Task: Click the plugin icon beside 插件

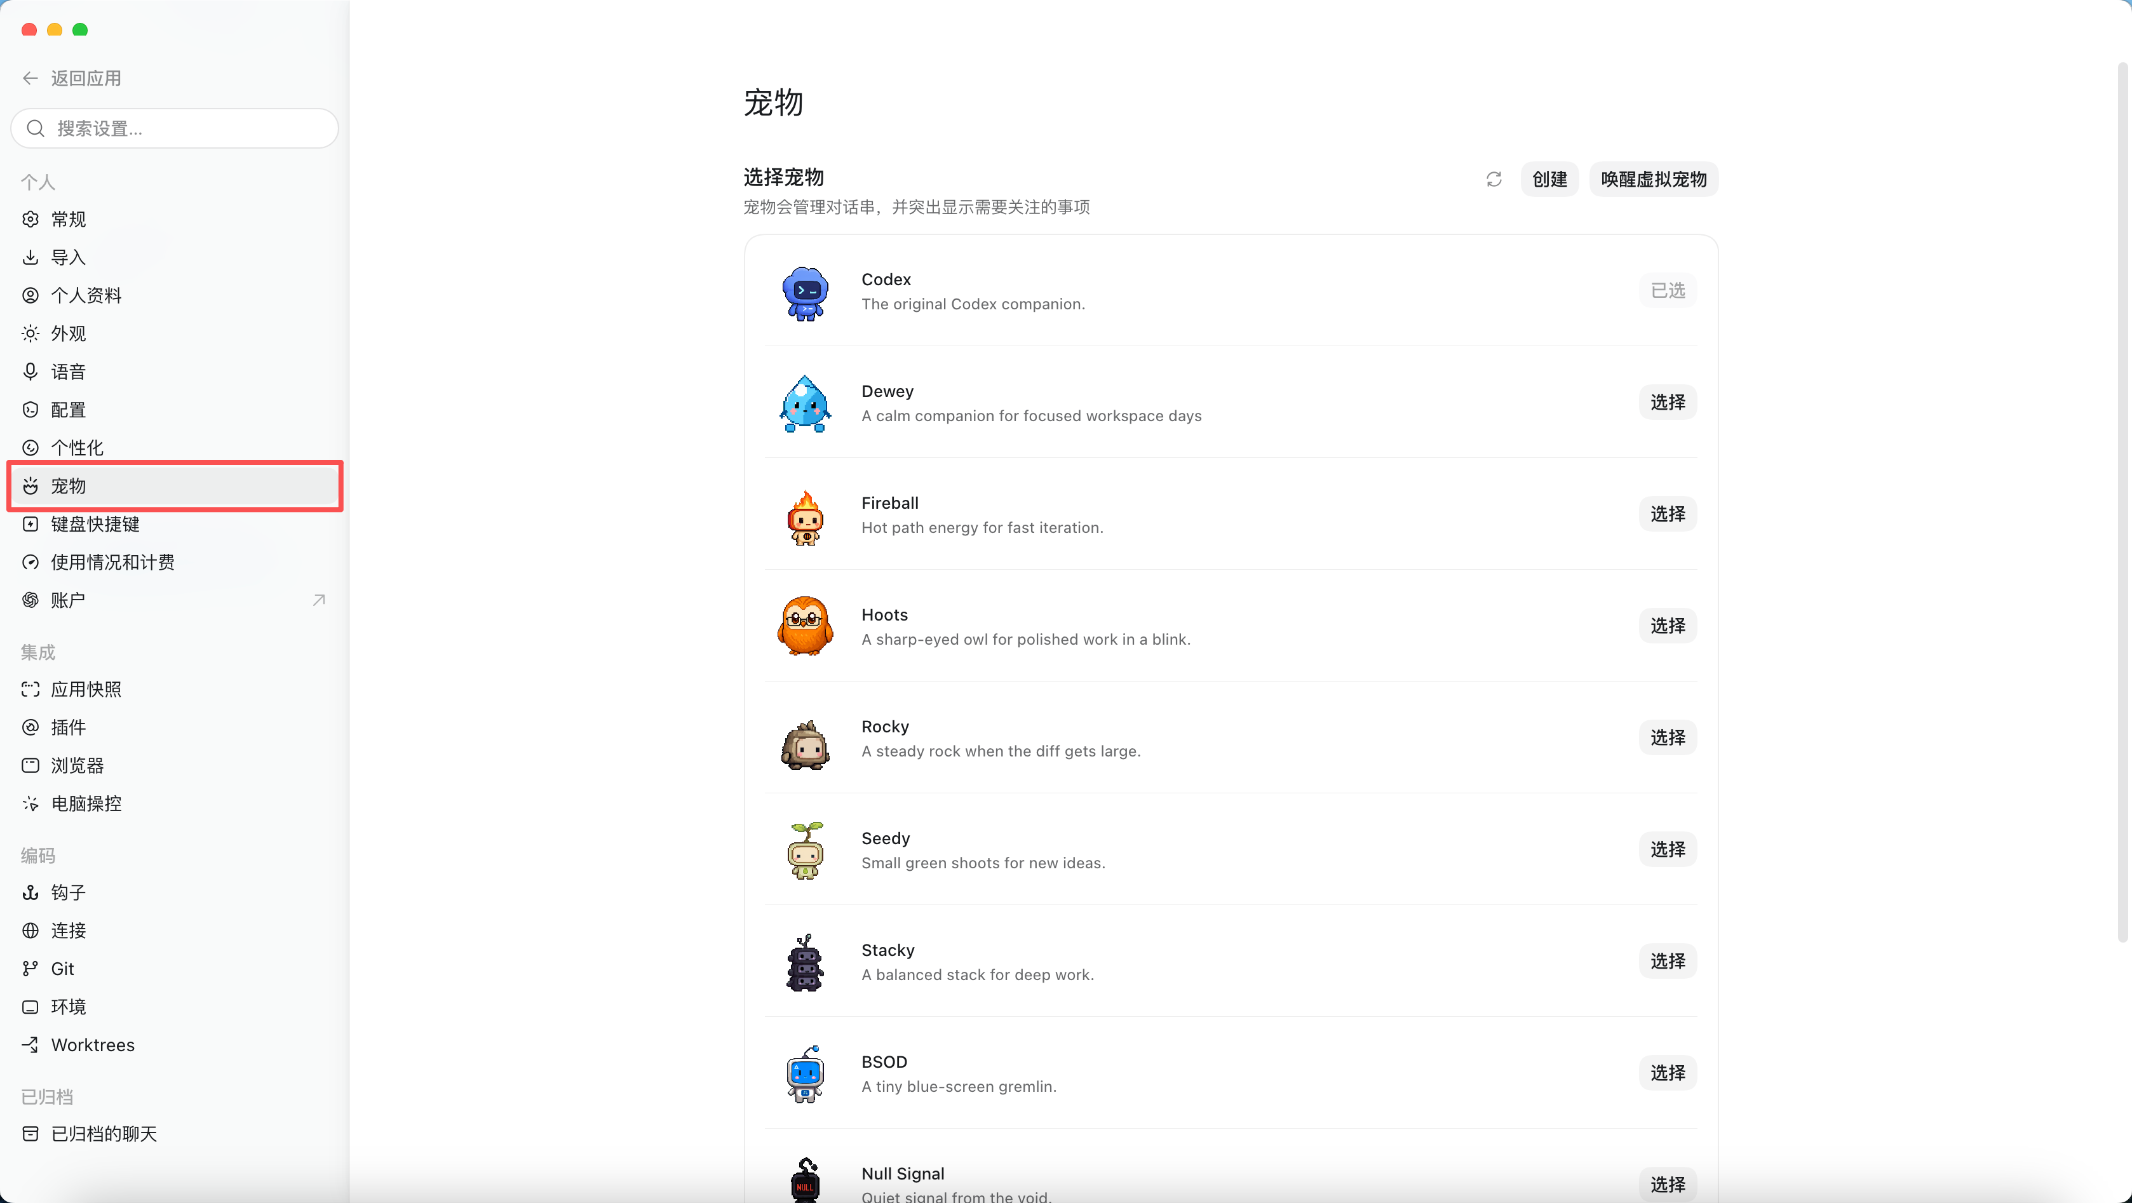Action: coord(30,727)
